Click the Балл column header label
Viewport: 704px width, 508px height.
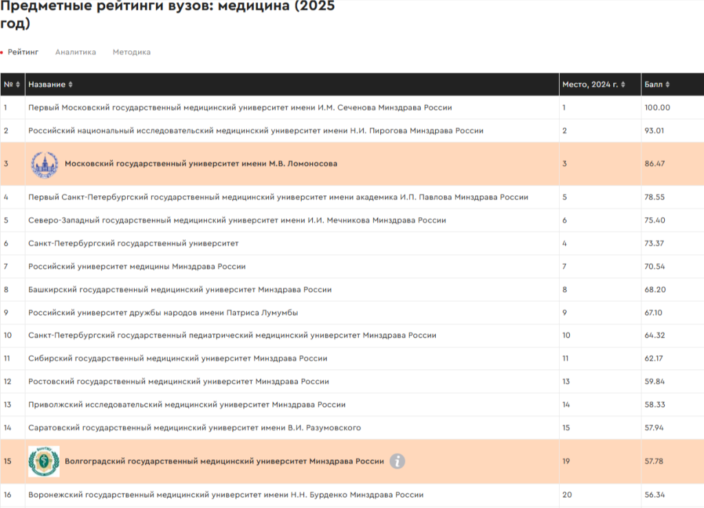[653, 85]
